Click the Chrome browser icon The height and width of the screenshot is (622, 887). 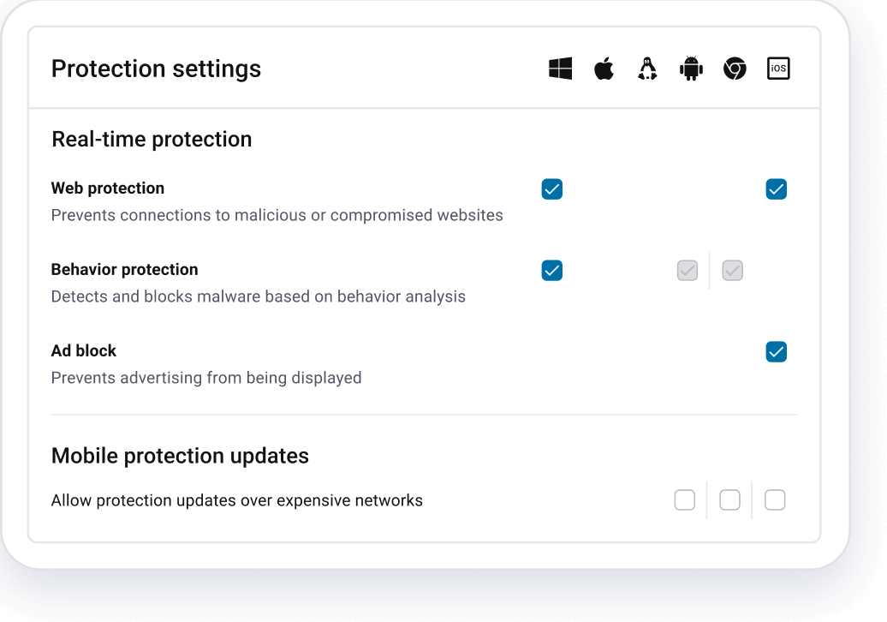coord(735,68)
